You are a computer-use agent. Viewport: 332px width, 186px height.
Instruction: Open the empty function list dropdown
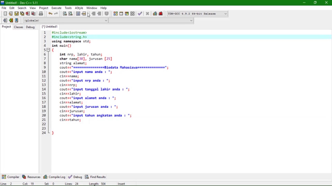(151, 20)
